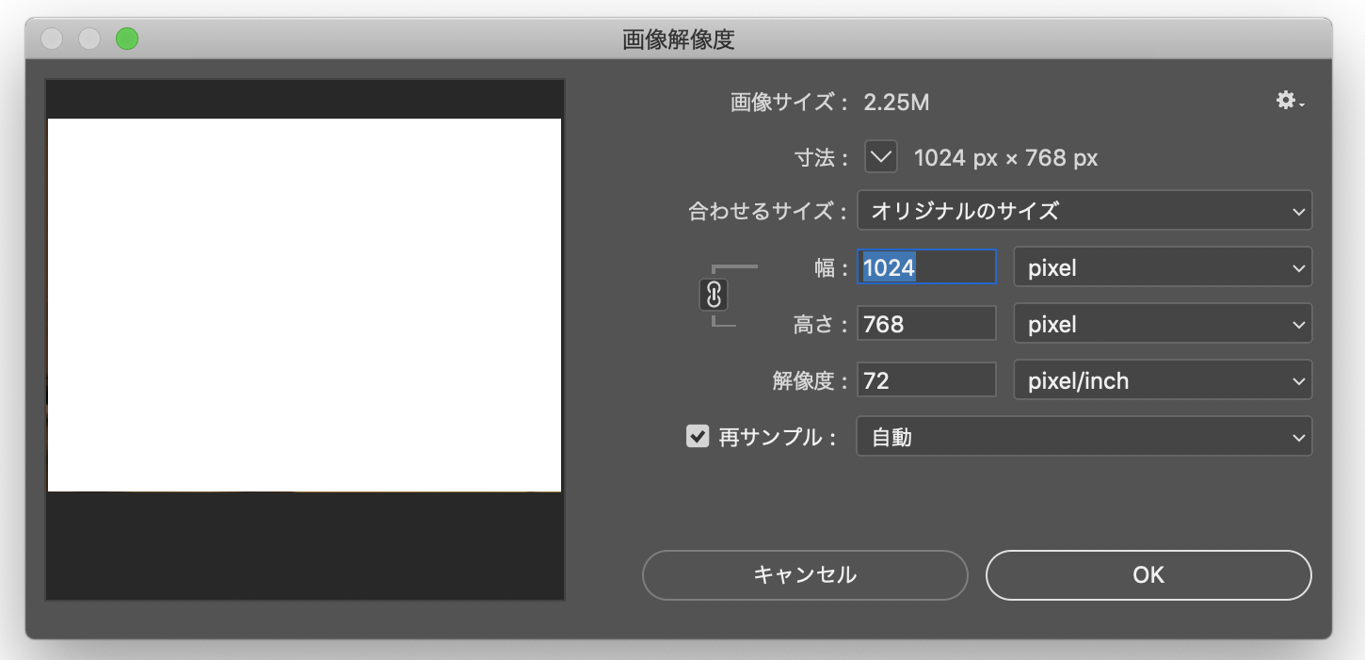Open the オリジナルのサイズ preset dropdown

click(x=1084, y=211)
